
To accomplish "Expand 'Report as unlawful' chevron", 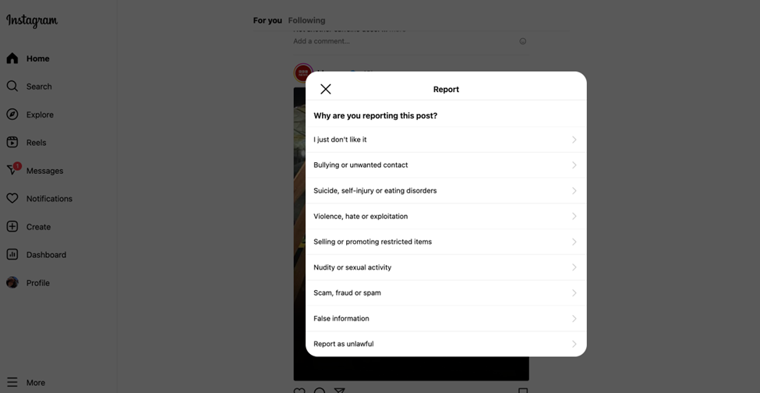I will pyautogui.click(x=574, y=344).
